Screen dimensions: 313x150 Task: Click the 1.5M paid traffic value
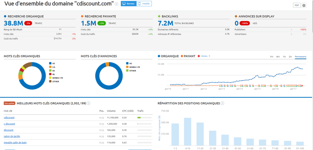(89, 23)
